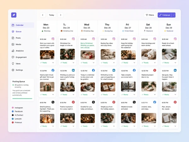Expand the Tue 12:30 PM post chevron

(x=73, y=95)
